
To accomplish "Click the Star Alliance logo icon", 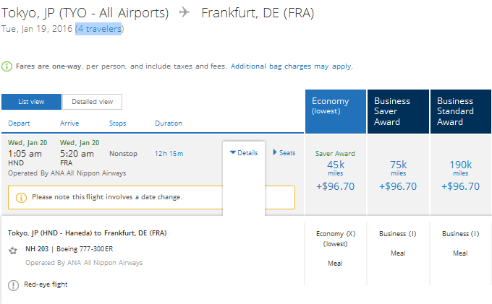I will tap(13, 251).
